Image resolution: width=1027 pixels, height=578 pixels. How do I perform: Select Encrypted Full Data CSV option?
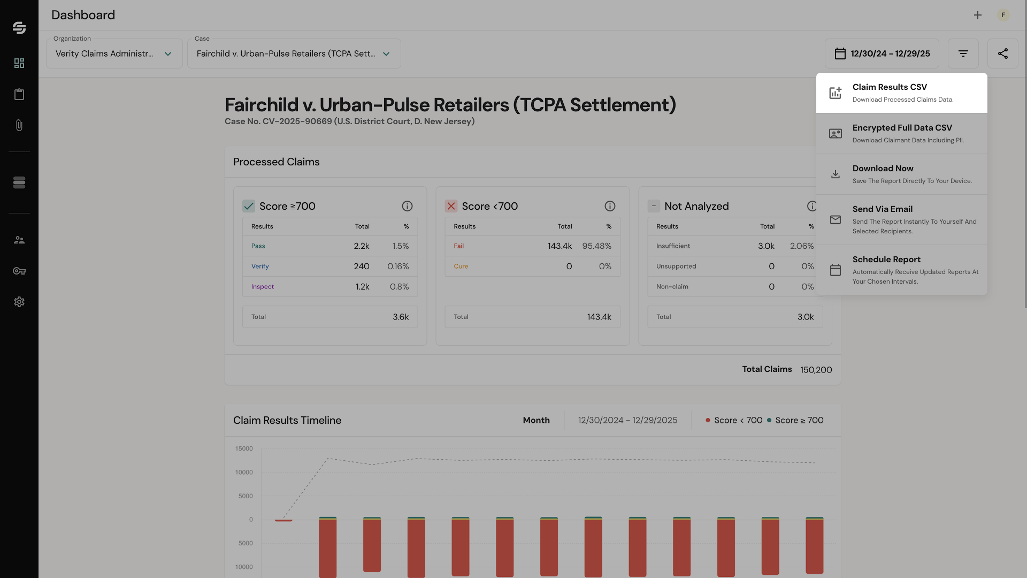(x=902, y=133)
